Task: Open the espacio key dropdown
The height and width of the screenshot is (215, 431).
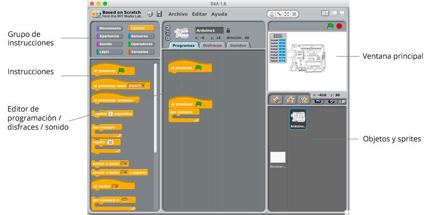Action: coord(136,86)
